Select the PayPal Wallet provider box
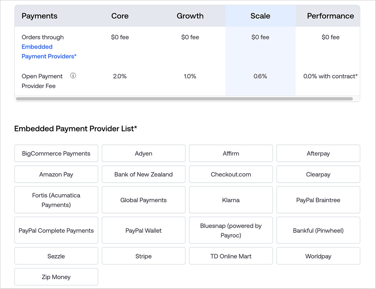This screenshot has width=376, height=289. click(144, 230)
